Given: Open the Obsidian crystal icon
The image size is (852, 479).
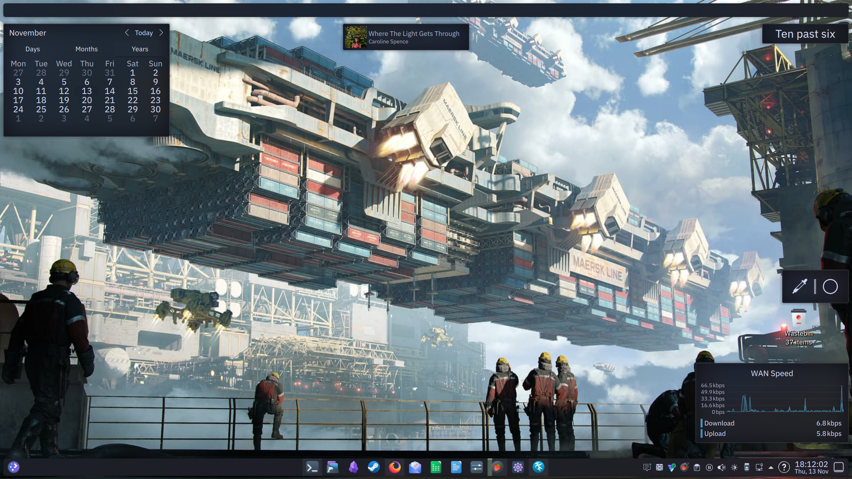Looking at the screenshot, I should click(x=353, y=467).
